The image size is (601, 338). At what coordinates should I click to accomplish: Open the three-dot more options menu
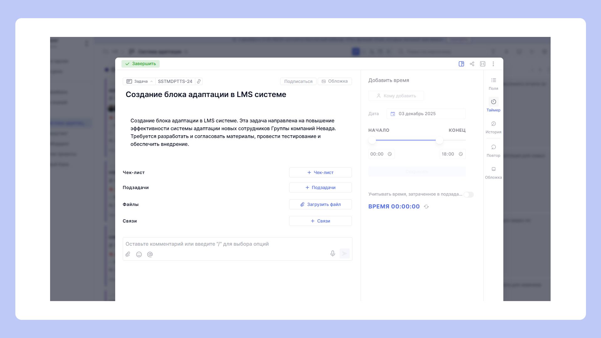tap(493, 64)
